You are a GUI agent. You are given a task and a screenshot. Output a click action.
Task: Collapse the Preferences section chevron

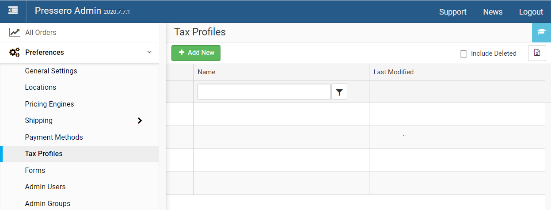[149, 52]
